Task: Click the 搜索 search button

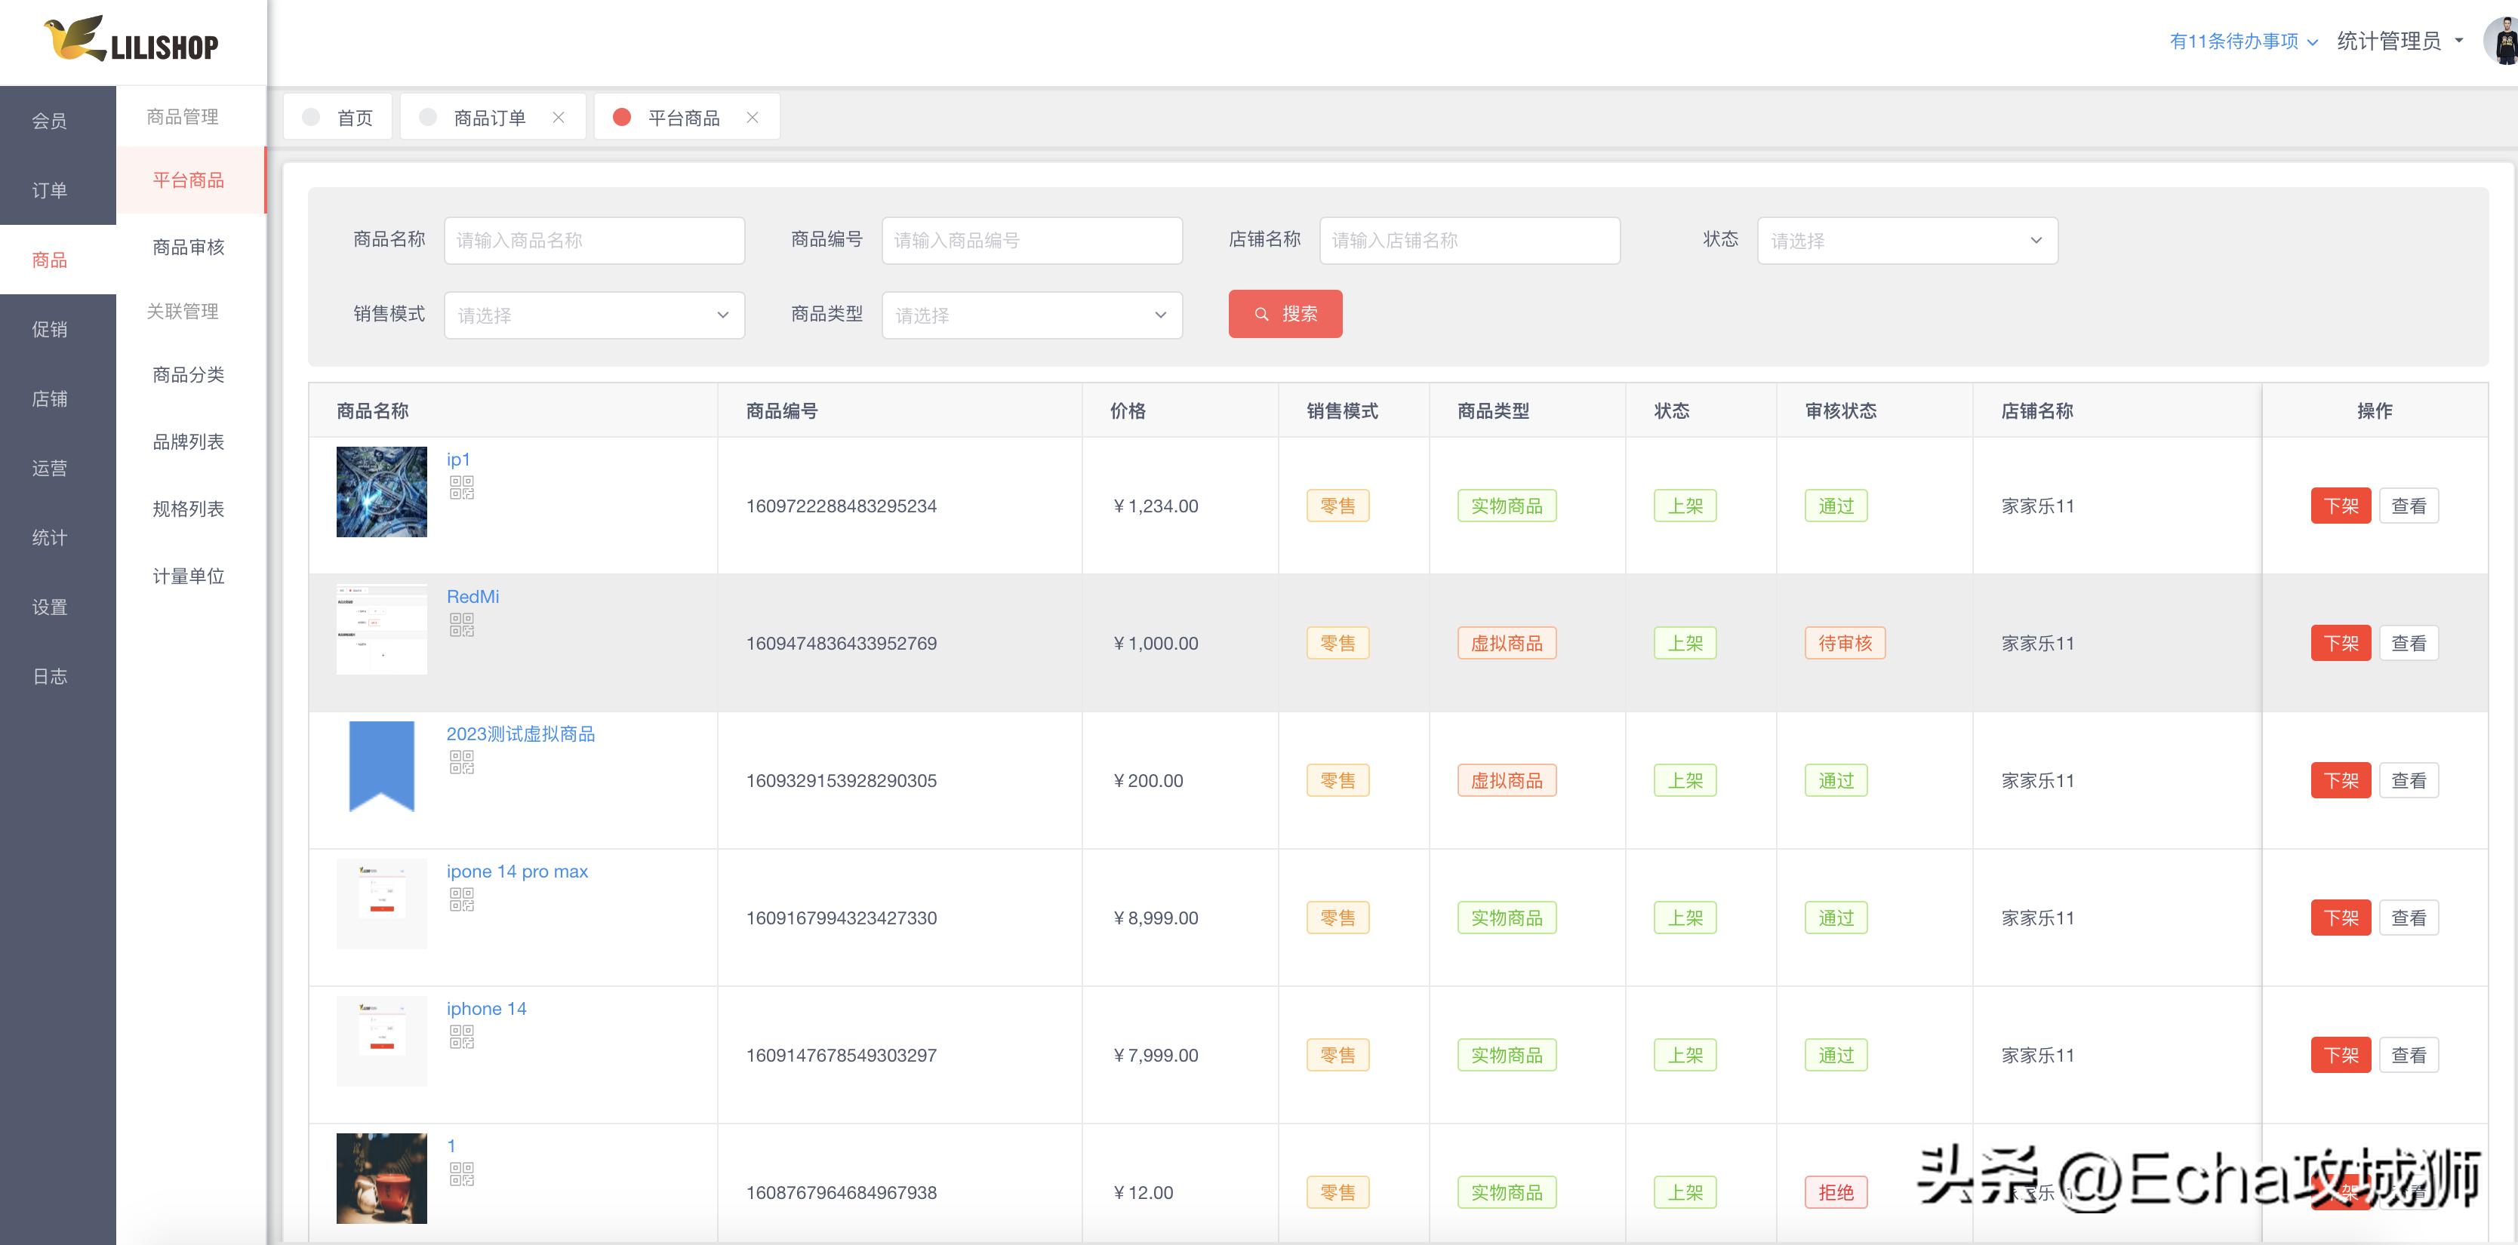Action: [x=1285, y=314]
